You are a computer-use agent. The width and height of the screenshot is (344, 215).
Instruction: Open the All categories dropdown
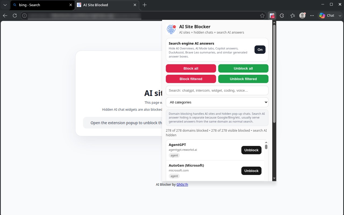pos(217,102)
